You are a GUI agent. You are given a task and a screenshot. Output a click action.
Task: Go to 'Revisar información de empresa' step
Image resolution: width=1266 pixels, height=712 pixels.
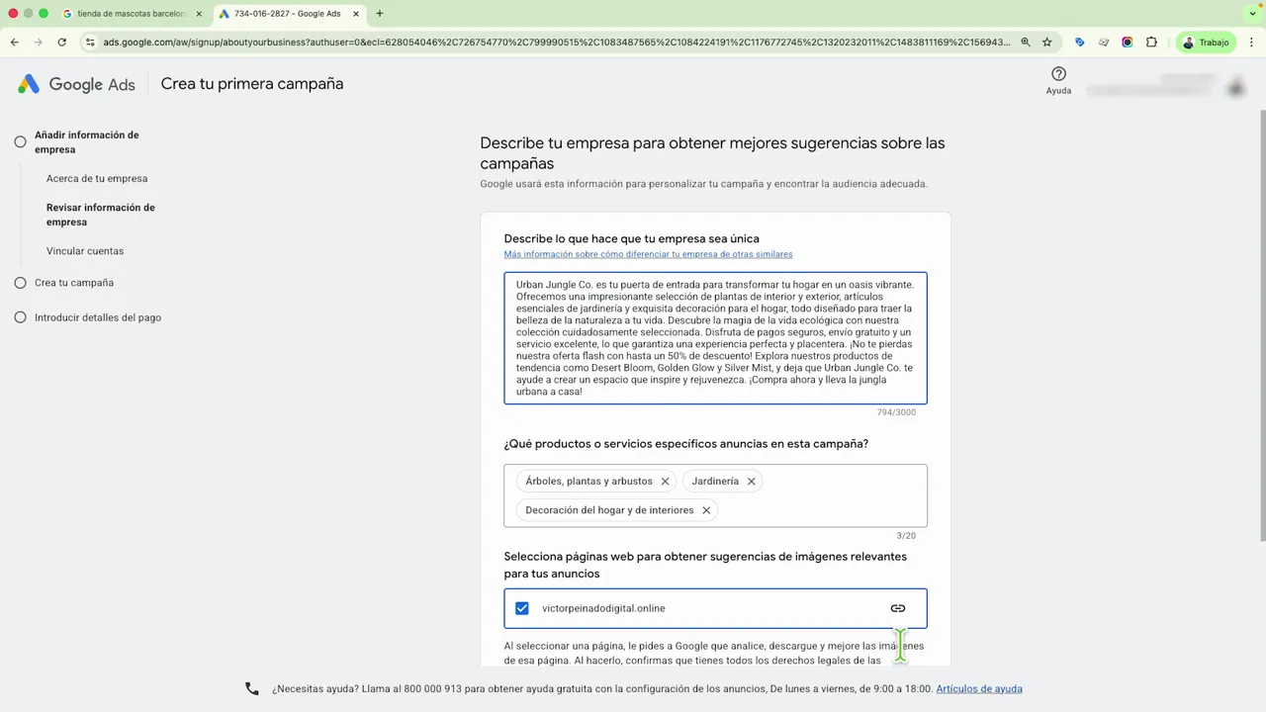click(x=101, y=215)
